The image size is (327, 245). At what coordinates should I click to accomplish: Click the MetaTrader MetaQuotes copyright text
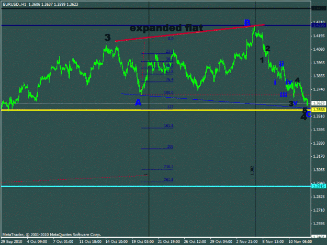pyautogui.click(x=51, y=235)
